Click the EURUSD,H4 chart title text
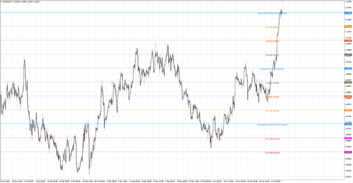This screenshot has height=183, width=353. 8,2
